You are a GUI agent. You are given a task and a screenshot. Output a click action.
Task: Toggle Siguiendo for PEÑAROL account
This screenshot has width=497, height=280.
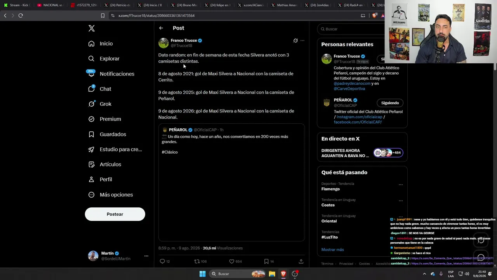tap(390, 103)
